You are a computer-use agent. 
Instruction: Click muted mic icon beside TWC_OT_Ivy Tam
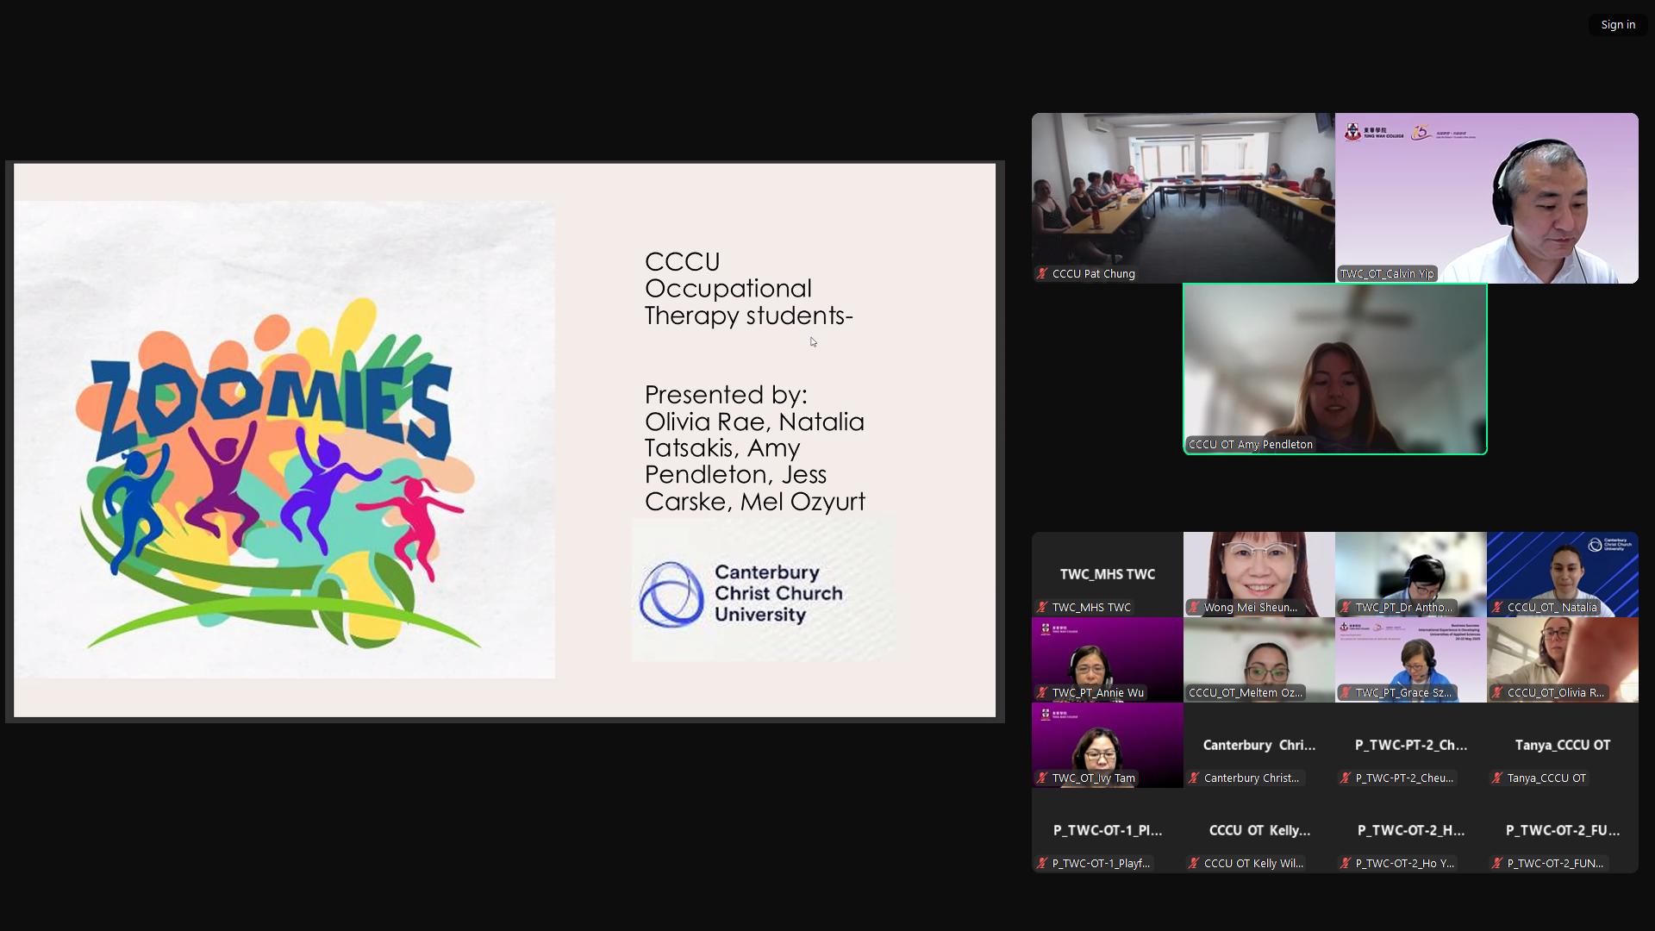click(x=1042, y=778)
